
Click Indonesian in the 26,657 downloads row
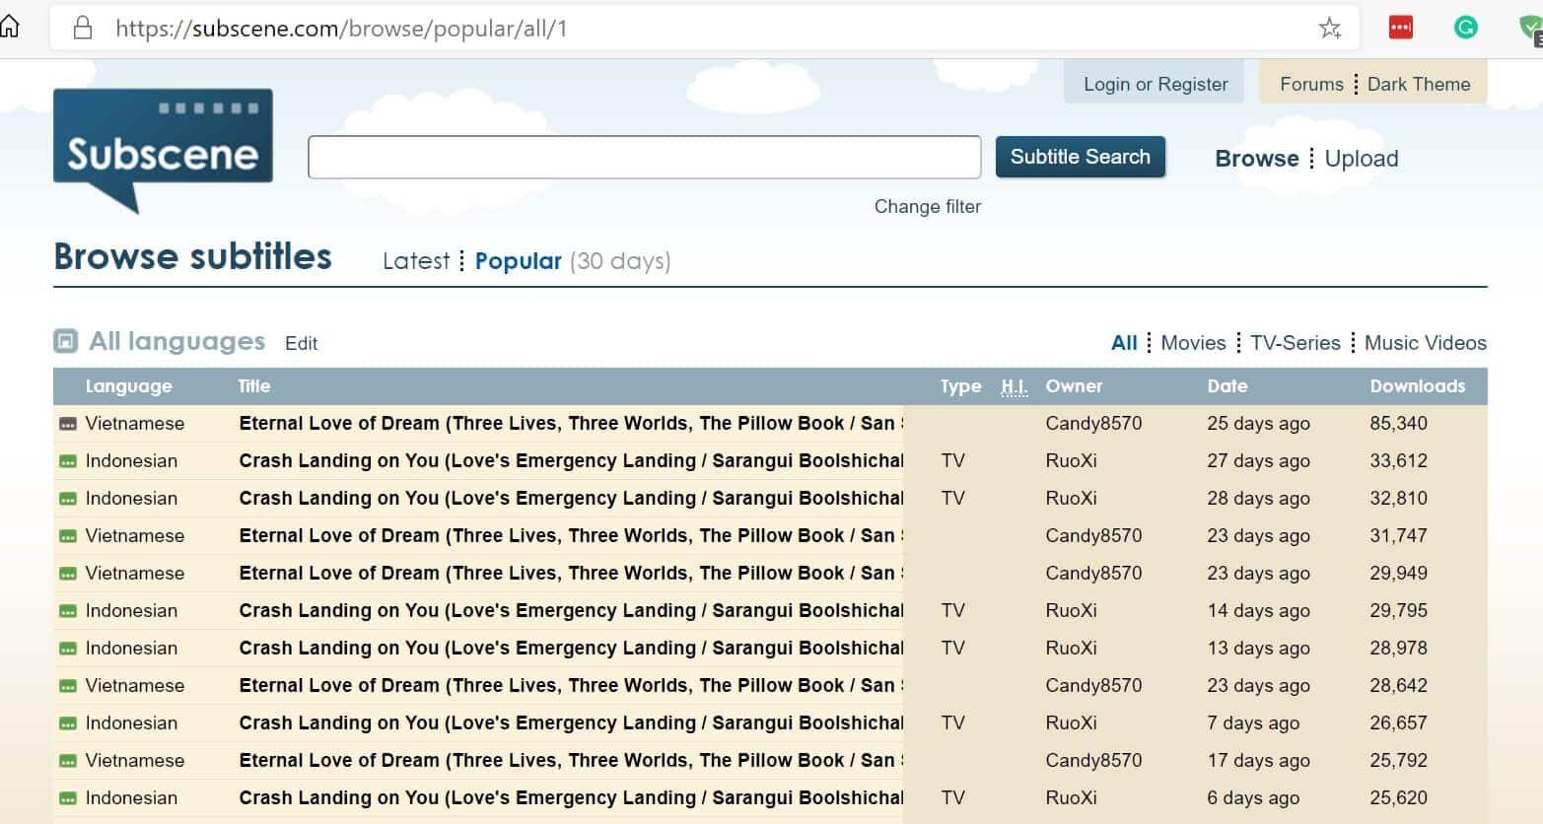pyautogui.click(x=131, y=722)
